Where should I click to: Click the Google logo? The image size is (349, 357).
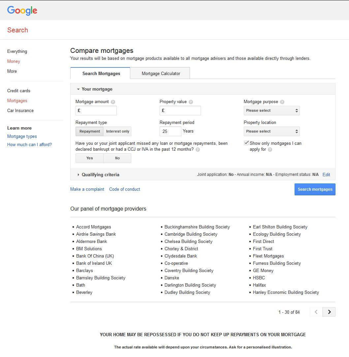(22, 11)
